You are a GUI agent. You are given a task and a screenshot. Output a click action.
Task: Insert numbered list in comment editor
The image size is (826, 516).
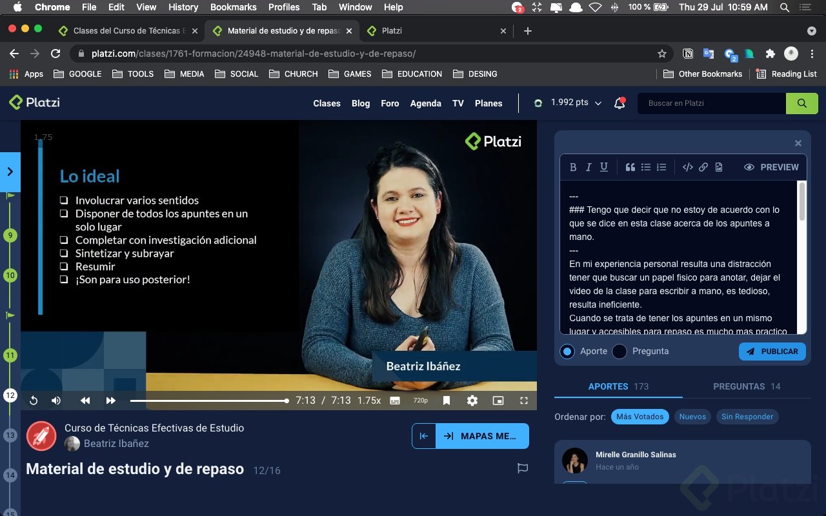point(661,167)
